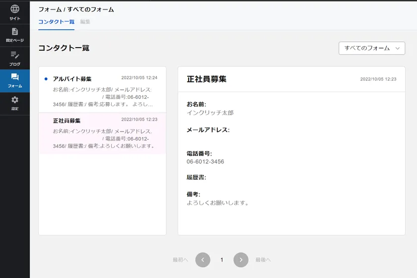Screen dimensions: 417x278
Task: Switch to the 編集 tab
Action: 85,22
